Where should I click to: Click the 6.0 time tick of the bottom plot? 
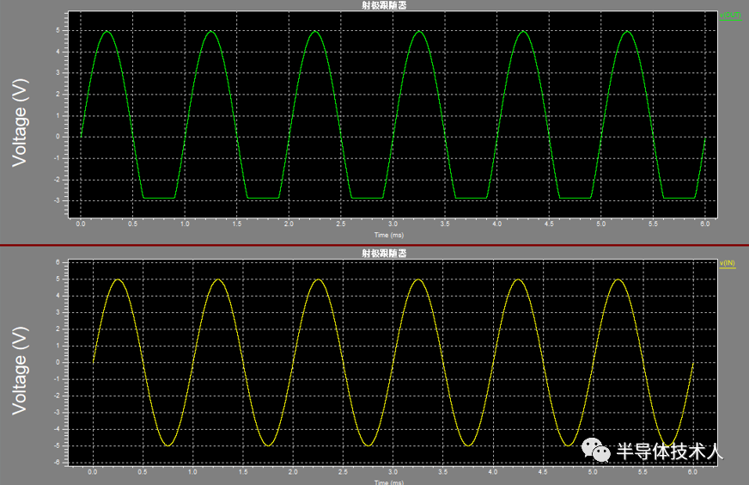692,472
